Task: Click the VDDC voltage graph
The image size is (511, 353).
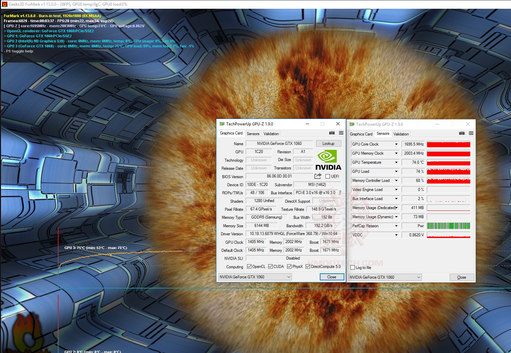Action: [x=448, y=235]
